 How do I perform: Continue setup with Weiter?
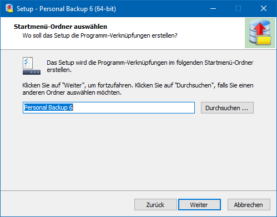(x=199, y=205)
